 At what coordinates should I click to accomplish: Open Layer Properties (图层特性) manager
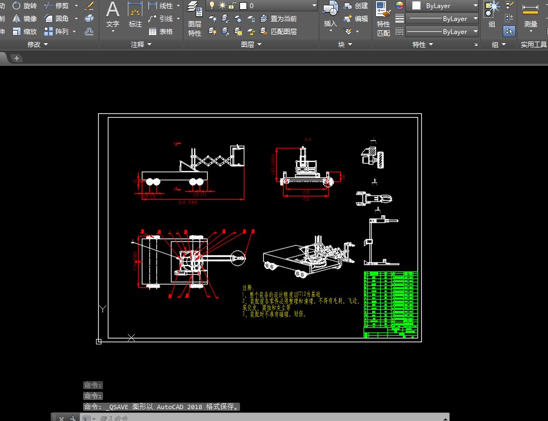[195, 18]
